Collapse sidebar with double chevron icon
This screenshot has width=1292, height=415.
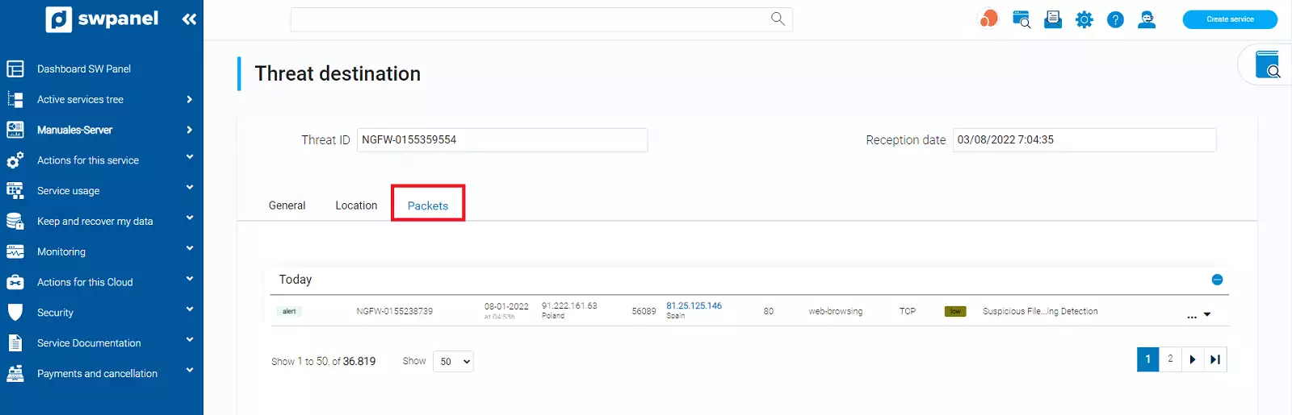point(189,19)
